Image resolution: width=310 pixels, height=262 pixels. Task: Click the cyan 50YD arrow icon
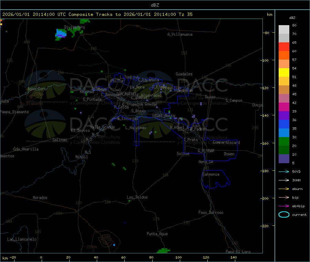click(x=284, y=171)
